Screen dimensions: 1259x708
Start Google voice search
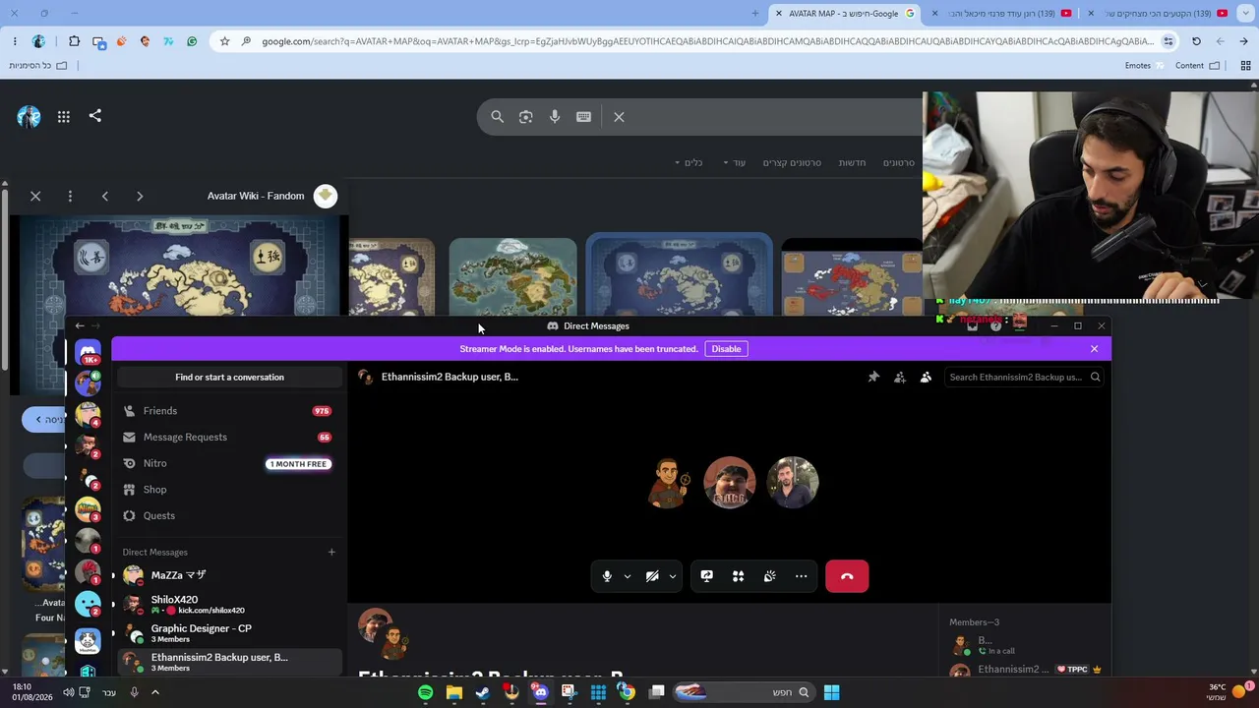click(555, 117)
